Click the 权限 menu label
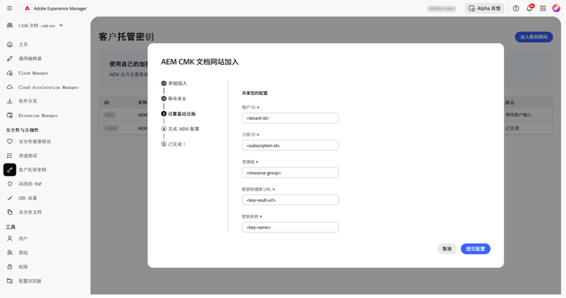The image size is (566, 298). click(23, 266)
